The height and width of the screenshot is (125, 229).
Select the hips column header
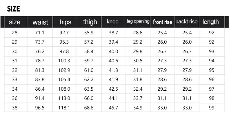point(65,22)
